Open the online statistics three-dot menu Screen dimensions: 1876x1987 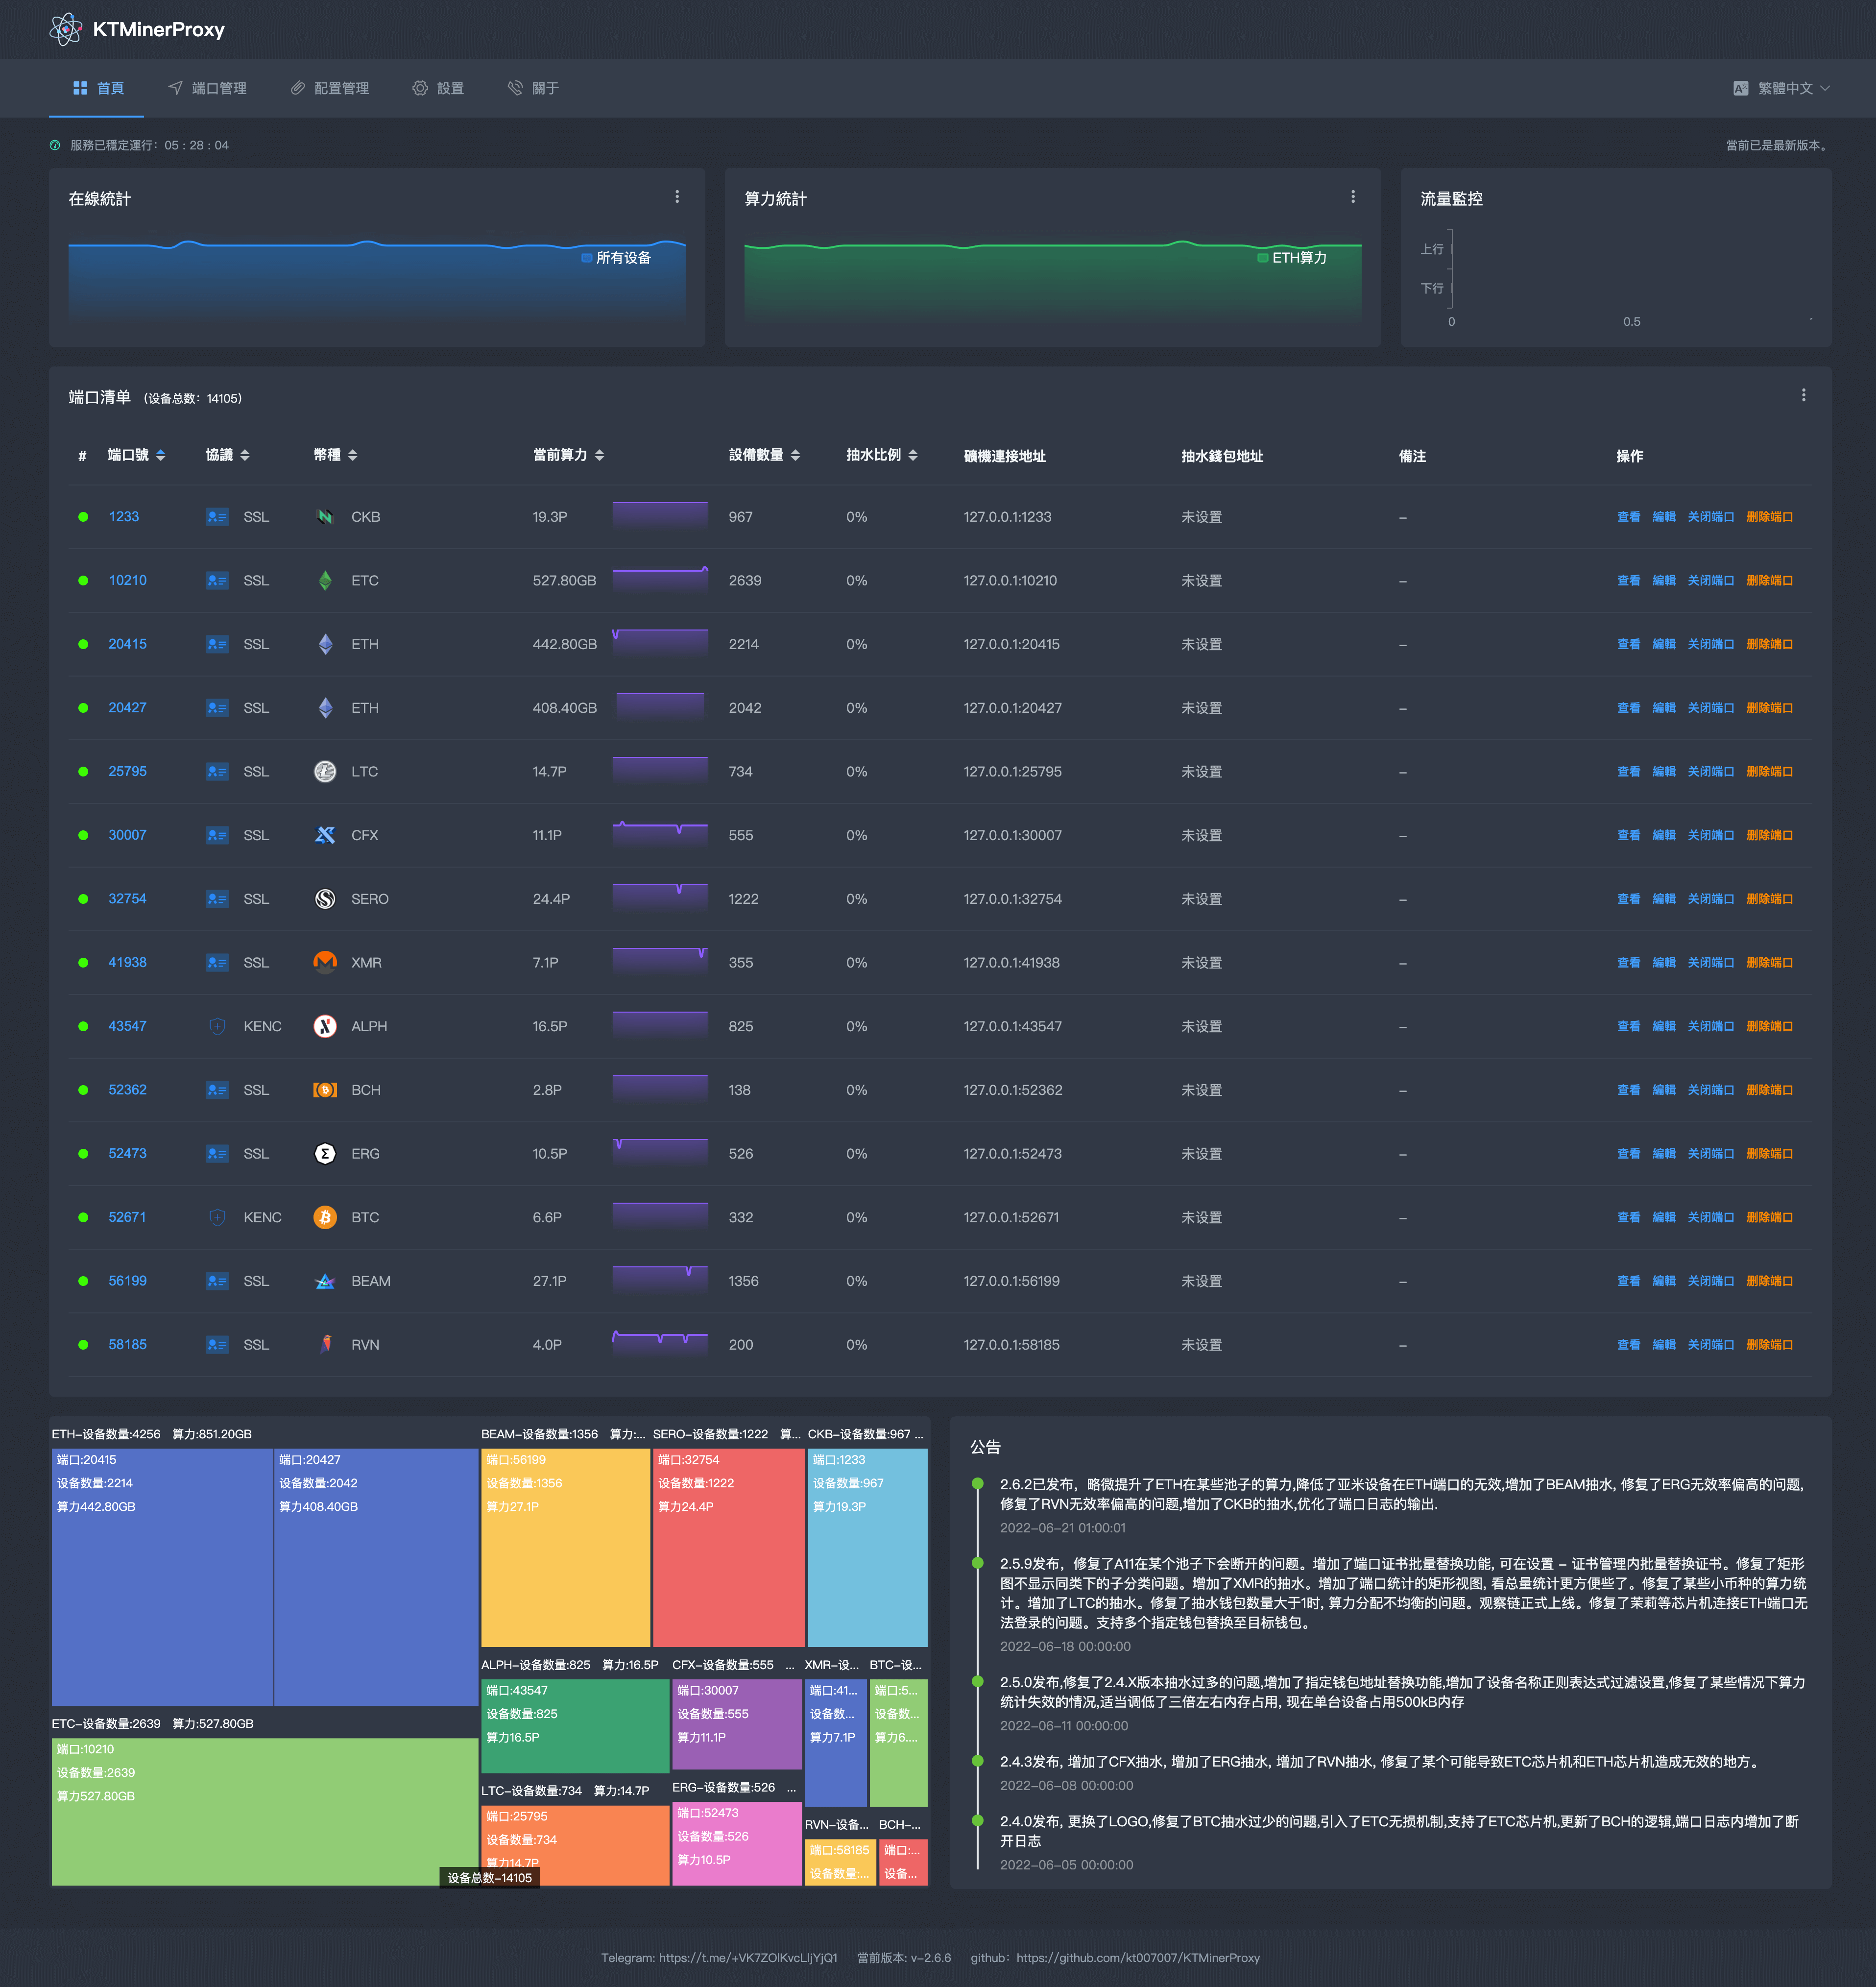coord(677,197)
